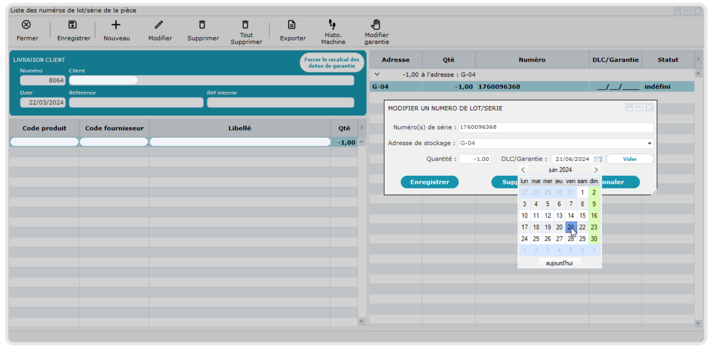
Task: Select June 13 in the calendar
Action: (x=559, y=216)
